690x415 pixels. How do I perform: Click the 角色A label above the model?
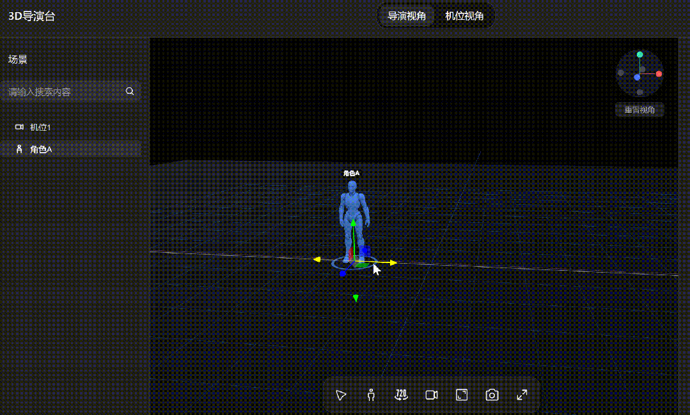(351, 173)
